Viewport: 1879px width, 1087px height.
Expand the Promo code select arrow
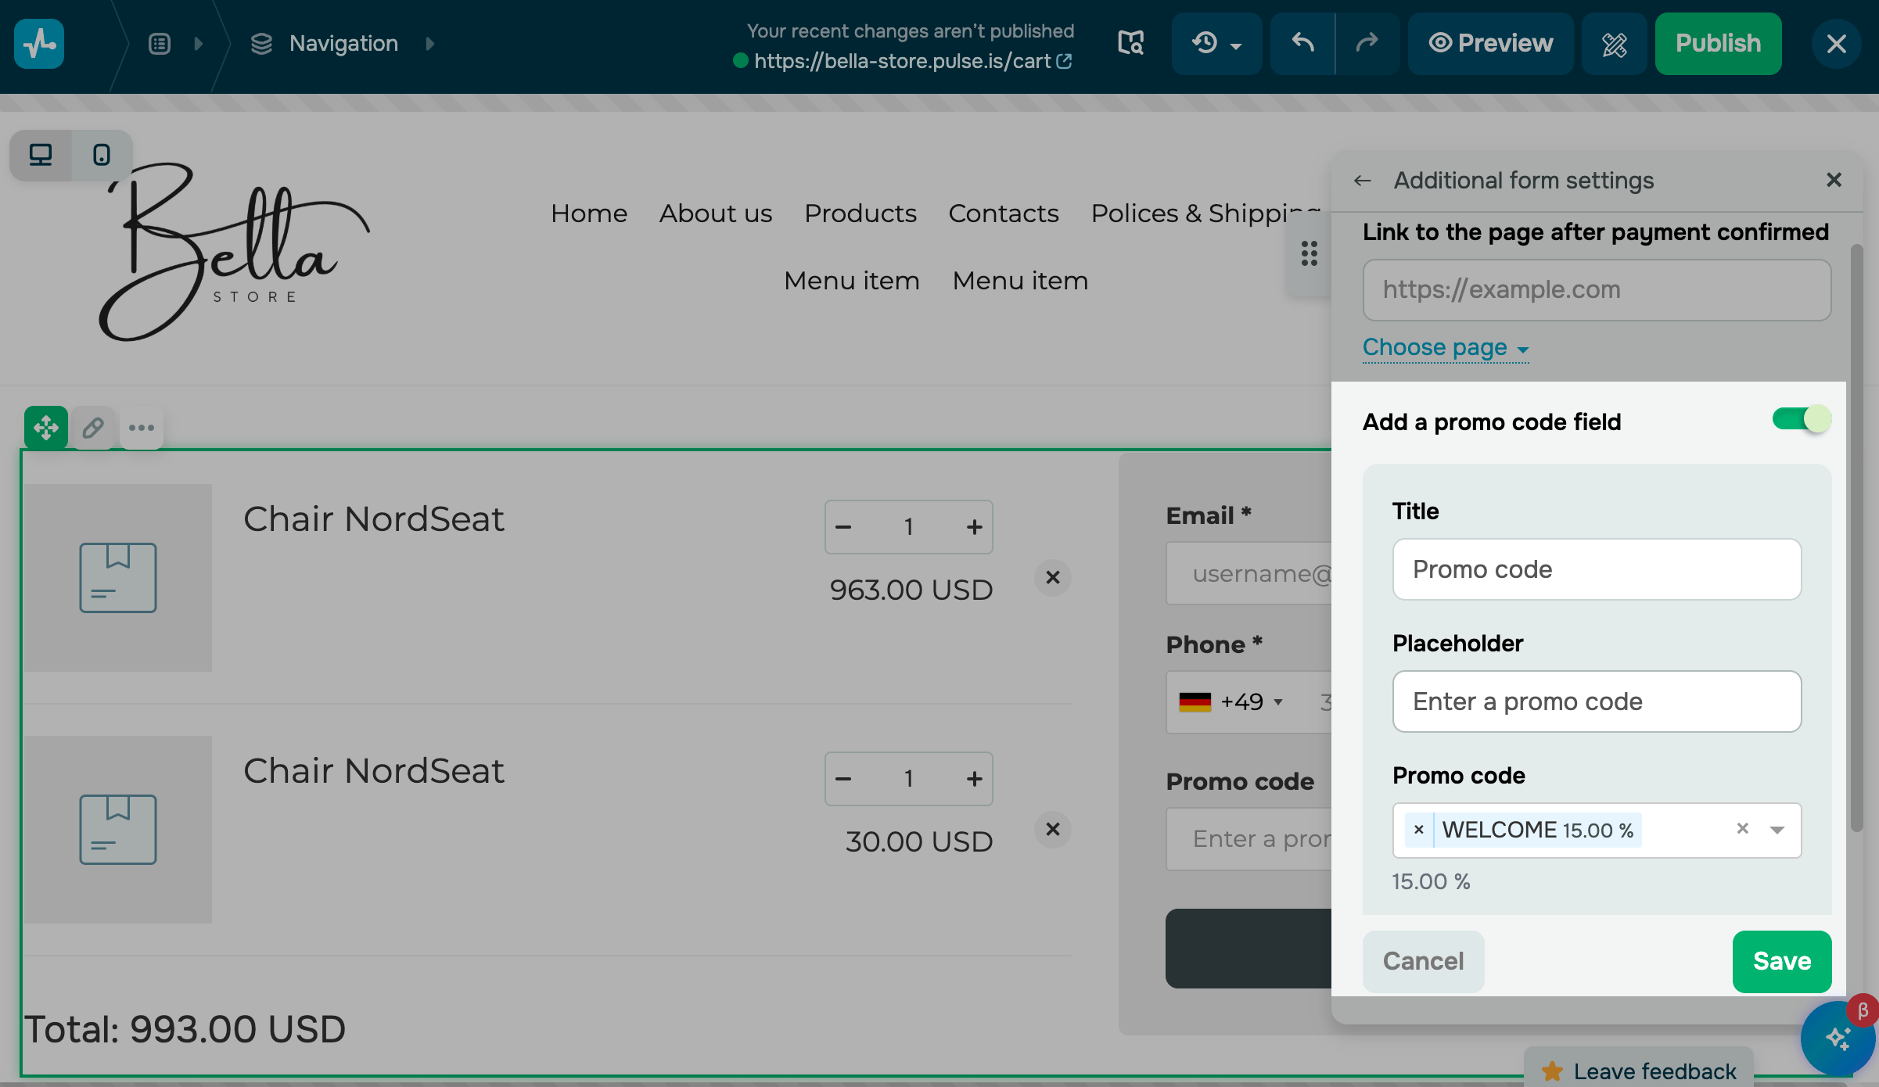coord(1777,830)
